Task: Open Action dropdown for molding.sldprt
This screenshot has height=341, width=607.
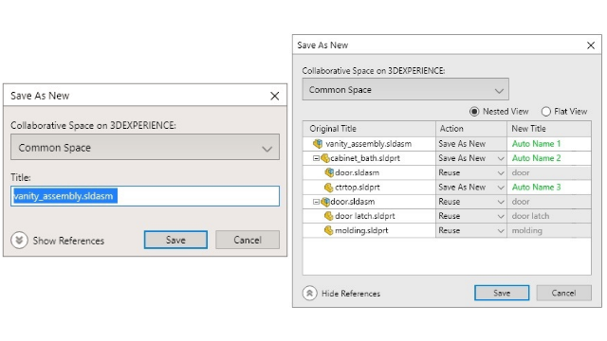Action: click(x=501, y=231)
